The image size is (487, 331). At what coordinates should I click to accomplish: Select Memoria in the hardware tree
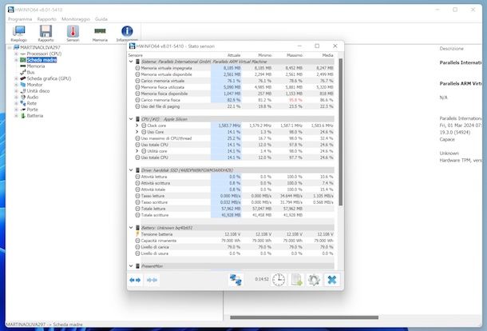click(36, 66)
